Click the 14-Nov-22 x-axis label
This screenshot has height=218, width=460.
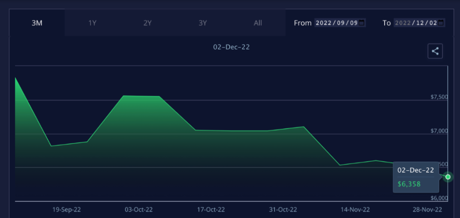tap(355, 209)
